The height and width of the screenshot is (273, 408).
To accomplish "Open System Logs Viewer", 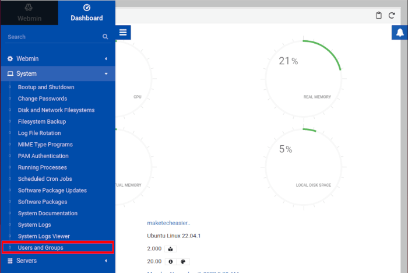I will [x=44, y=236].
